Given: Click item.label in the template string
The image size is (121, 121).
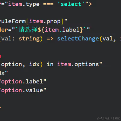Looking at the screenshot, I should point(62,30).
